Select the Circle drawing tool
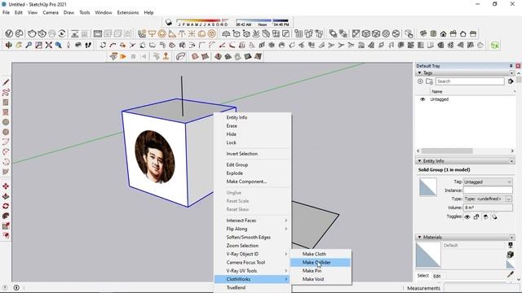522x293 pixels. click(6, 122)
